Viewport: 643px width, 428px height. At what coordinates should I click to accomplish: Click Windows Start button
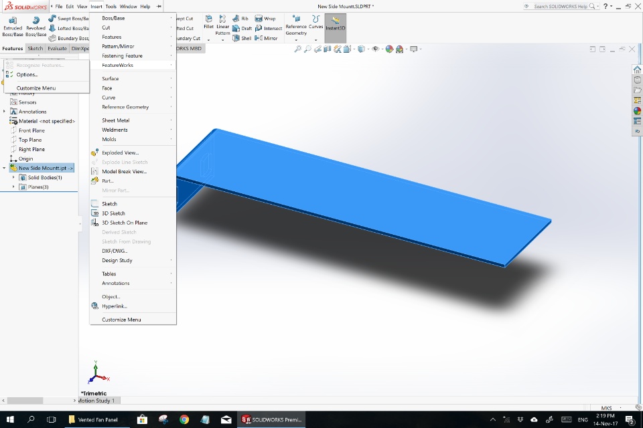point(10,419)
